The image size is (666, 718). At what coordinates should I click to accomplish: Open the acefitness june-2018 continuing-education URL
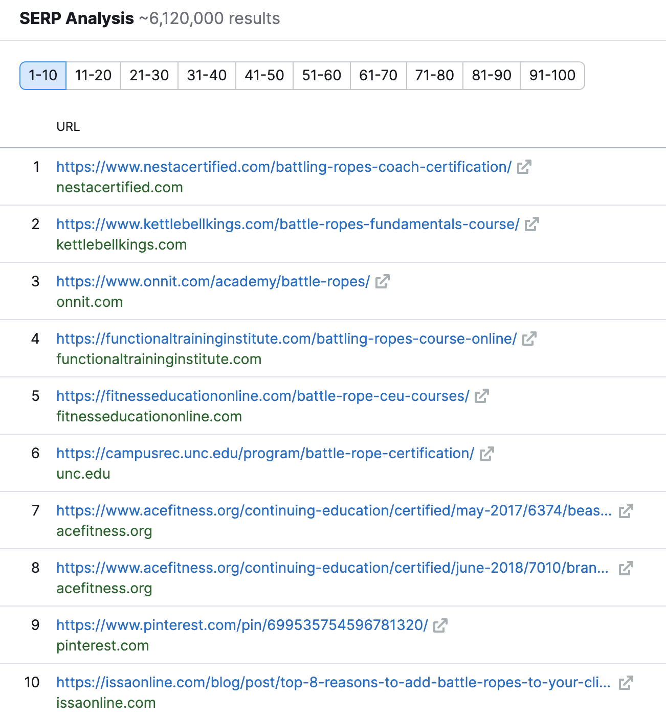332,568
